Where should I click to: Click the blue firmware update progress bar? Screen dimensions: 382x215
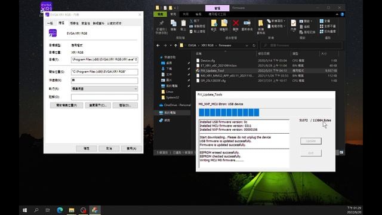(229, 112)
